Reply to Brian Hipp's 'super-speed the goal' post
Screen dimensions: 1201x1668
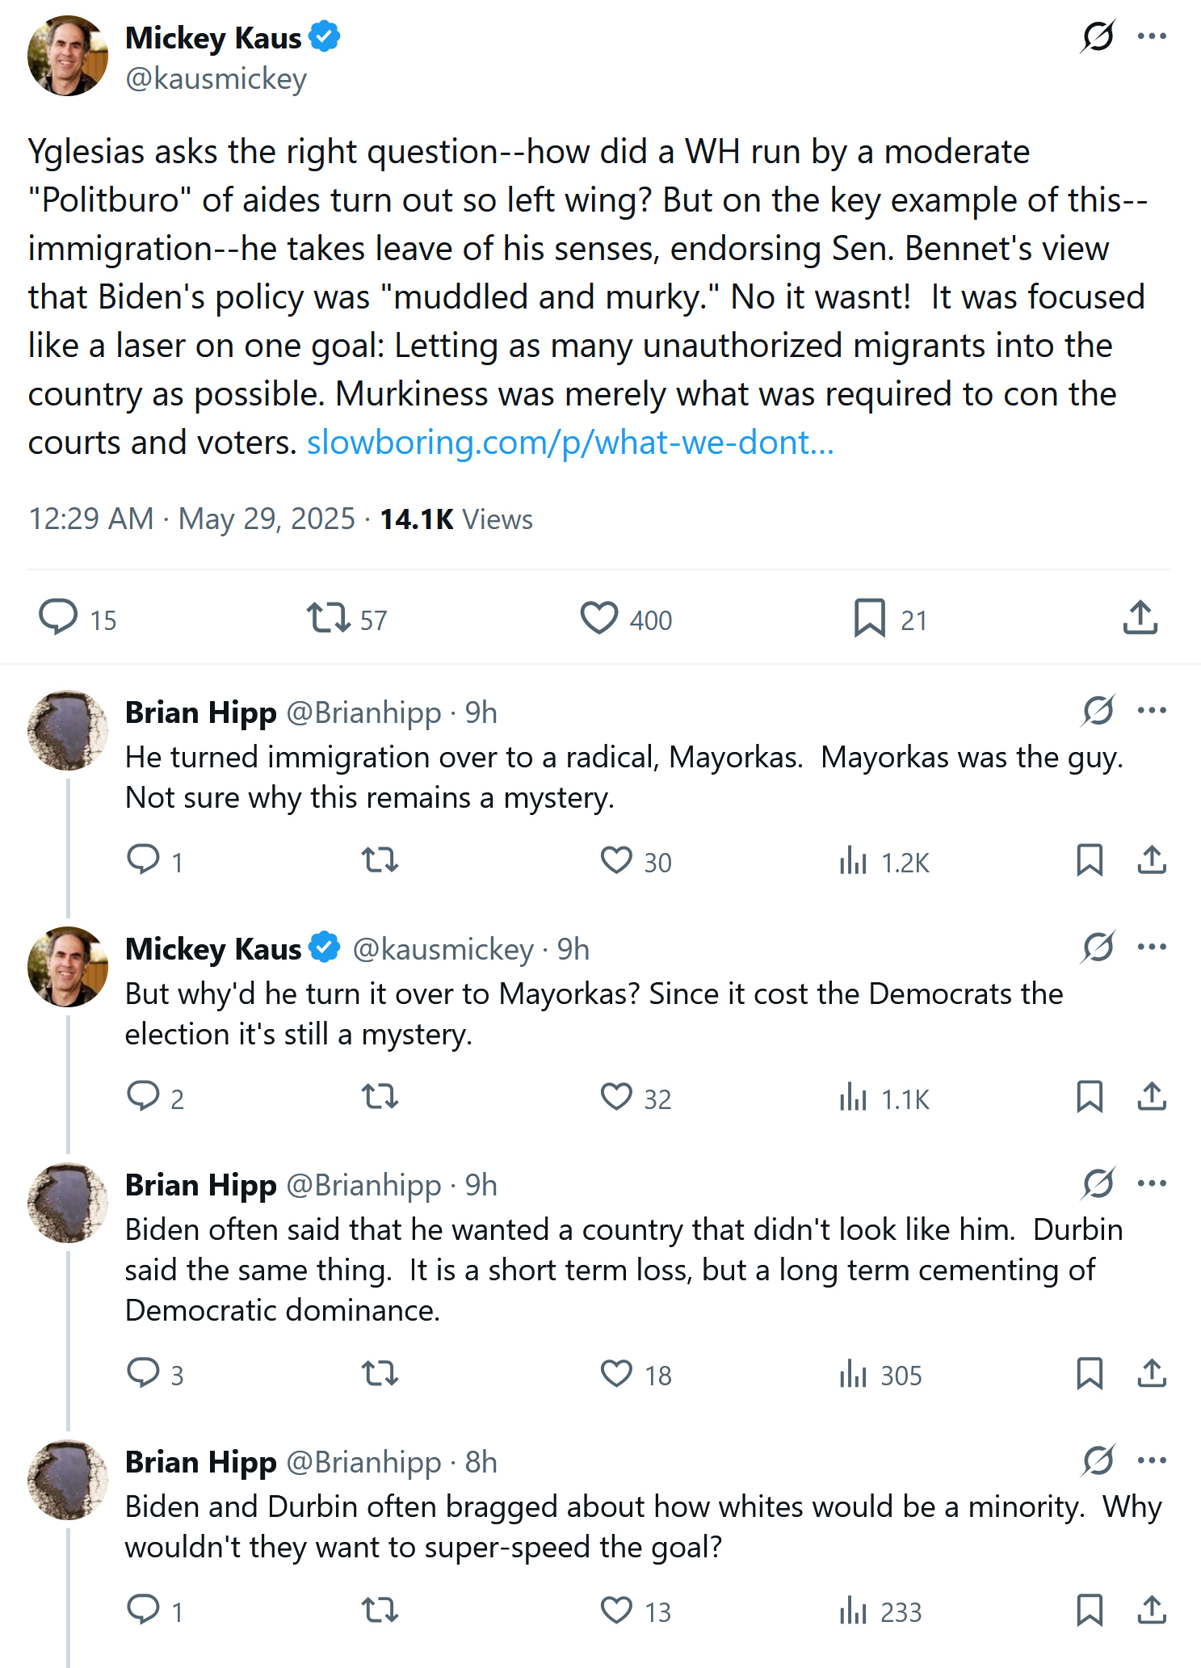pos(144,1611)
